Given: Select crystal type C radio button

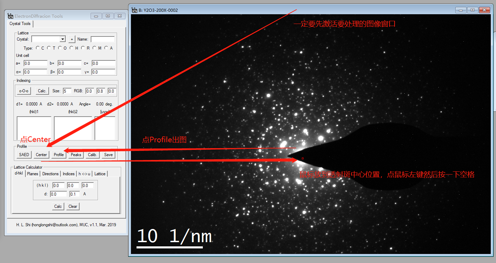Looking at the screenshot, I should [38, 48].
